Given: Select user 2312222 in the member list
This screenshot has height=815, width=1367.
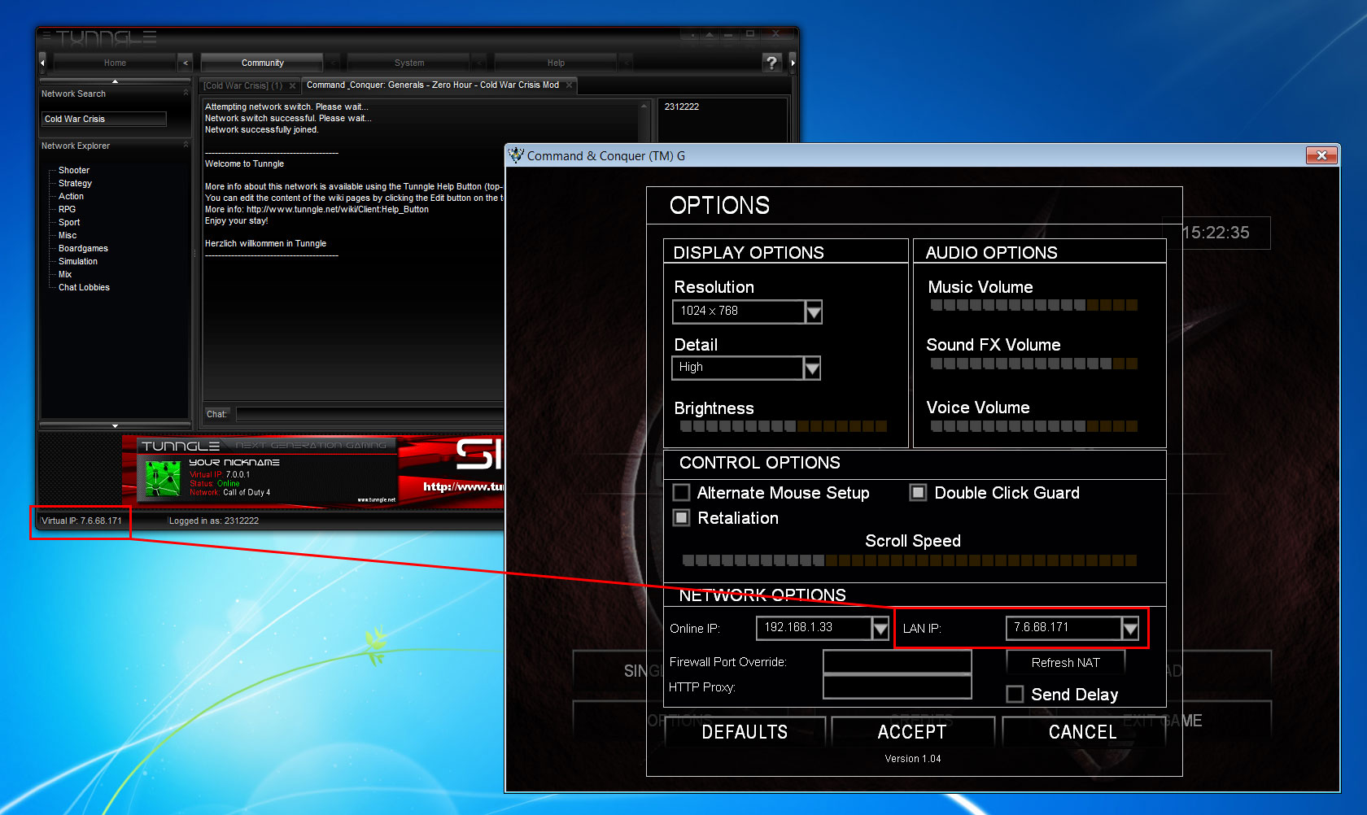Looking at the screenshot, I should (682, 107).
